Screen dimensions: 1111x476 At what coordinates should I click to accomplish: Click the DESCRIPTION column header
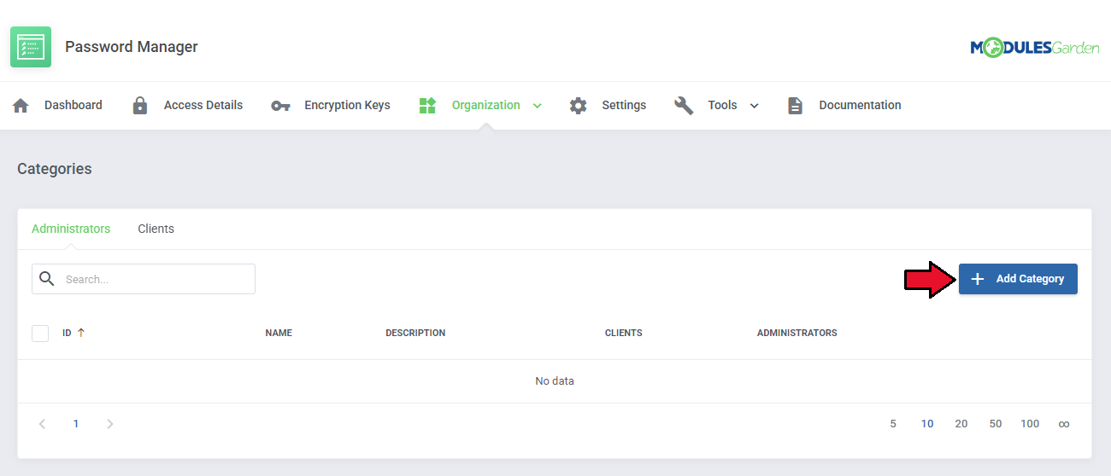[x=415, y=333]
